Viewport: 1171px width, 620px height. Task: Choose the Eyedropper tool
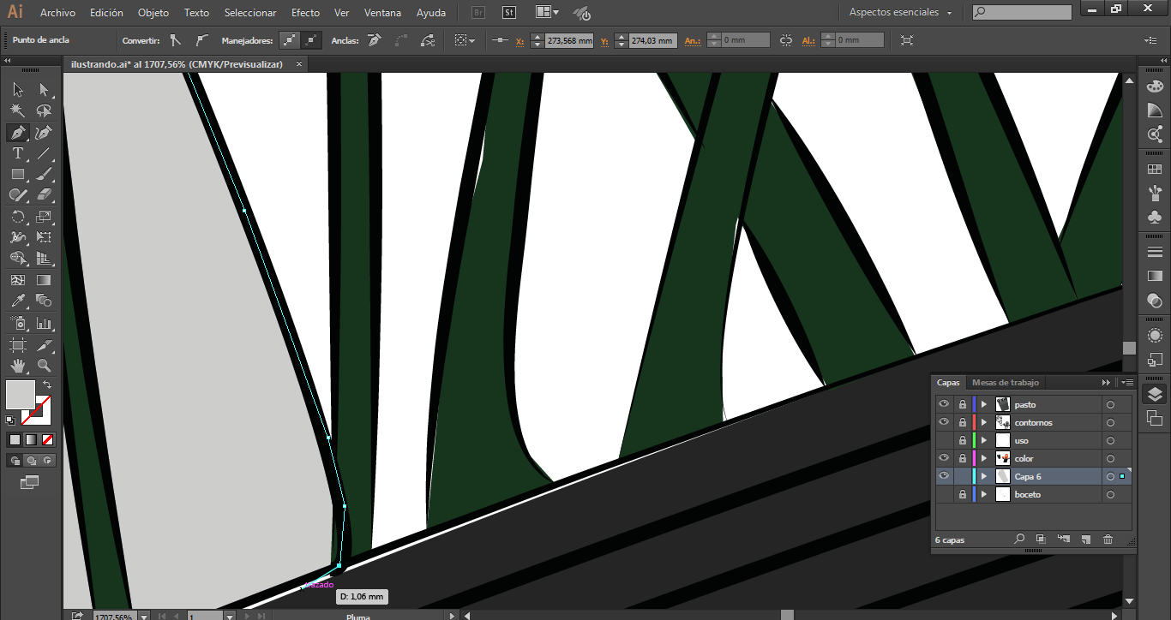coord(17,301)
